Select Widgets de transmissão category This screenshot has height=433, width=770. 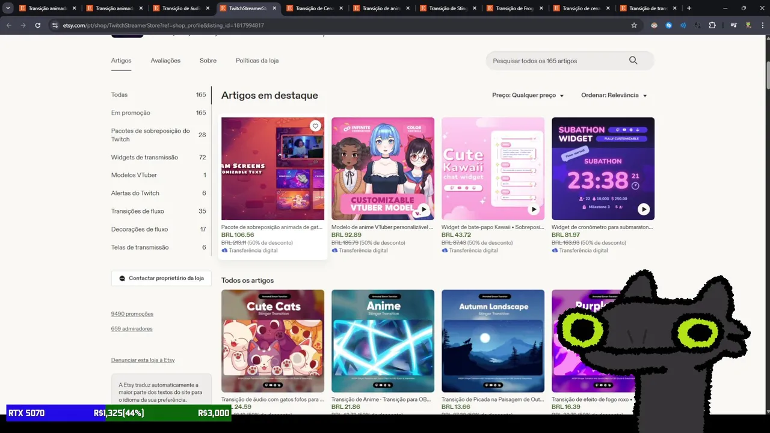[159, 157]
